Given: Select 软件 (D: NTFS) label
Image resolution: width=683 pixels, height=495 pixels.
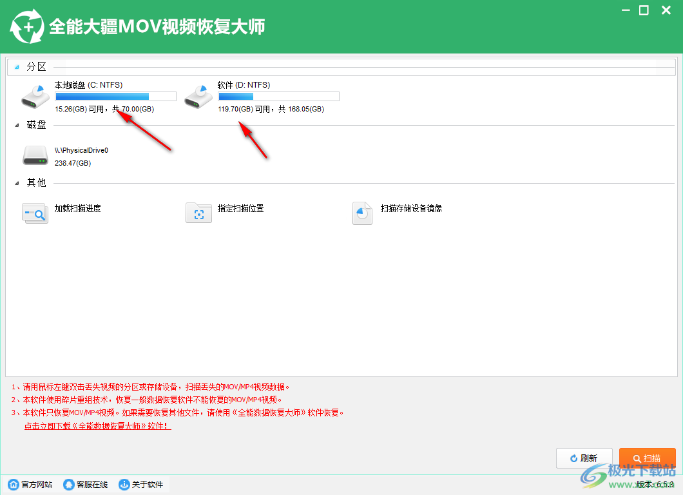Looking at the screenshot, I should pos(244,85).
